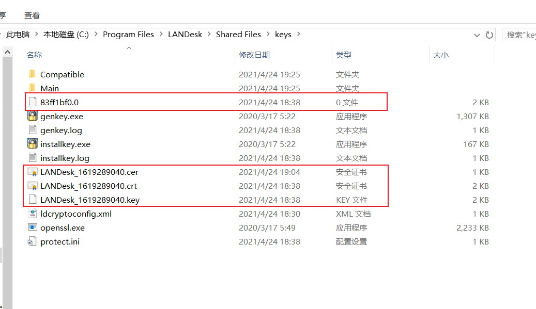The image size is (536, 309).
Task: Select the installkey.exe lock icon
Action: 32,144
